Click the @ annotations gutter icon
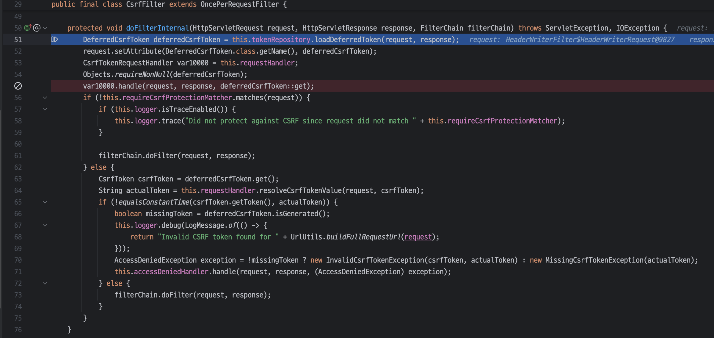 37,28
